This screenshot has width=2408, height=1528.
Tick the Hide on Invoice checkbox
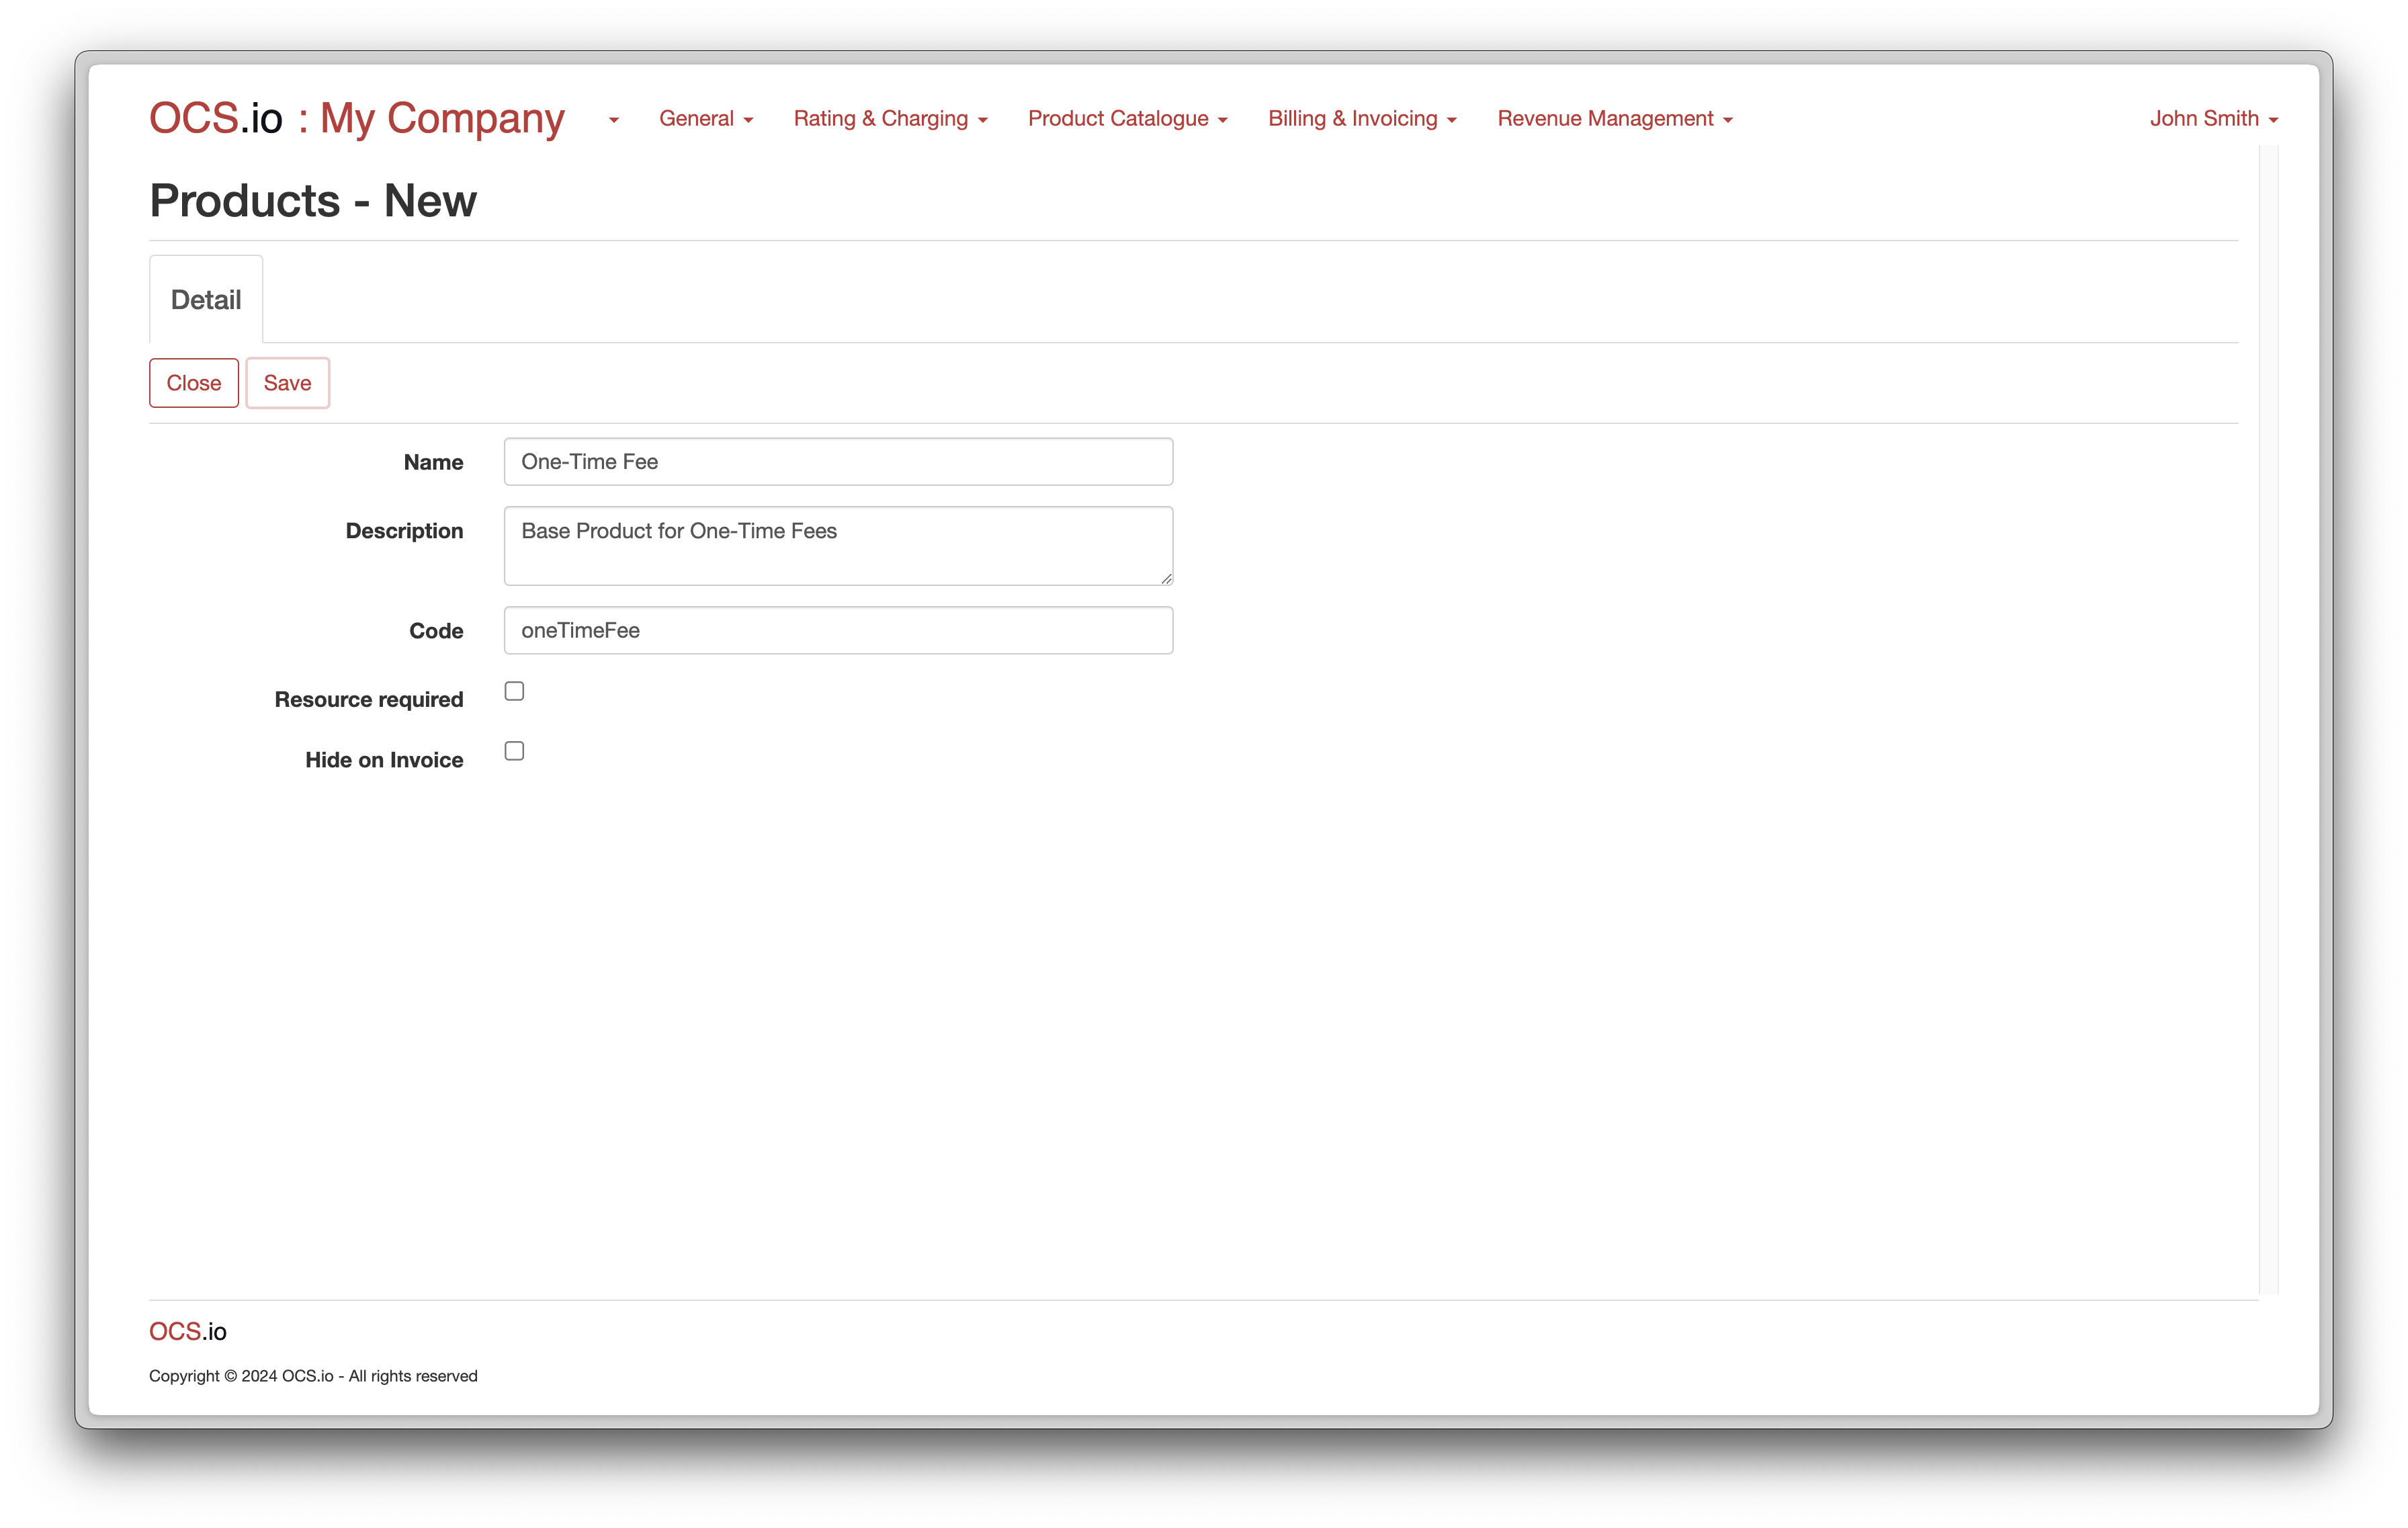(514, 751)
